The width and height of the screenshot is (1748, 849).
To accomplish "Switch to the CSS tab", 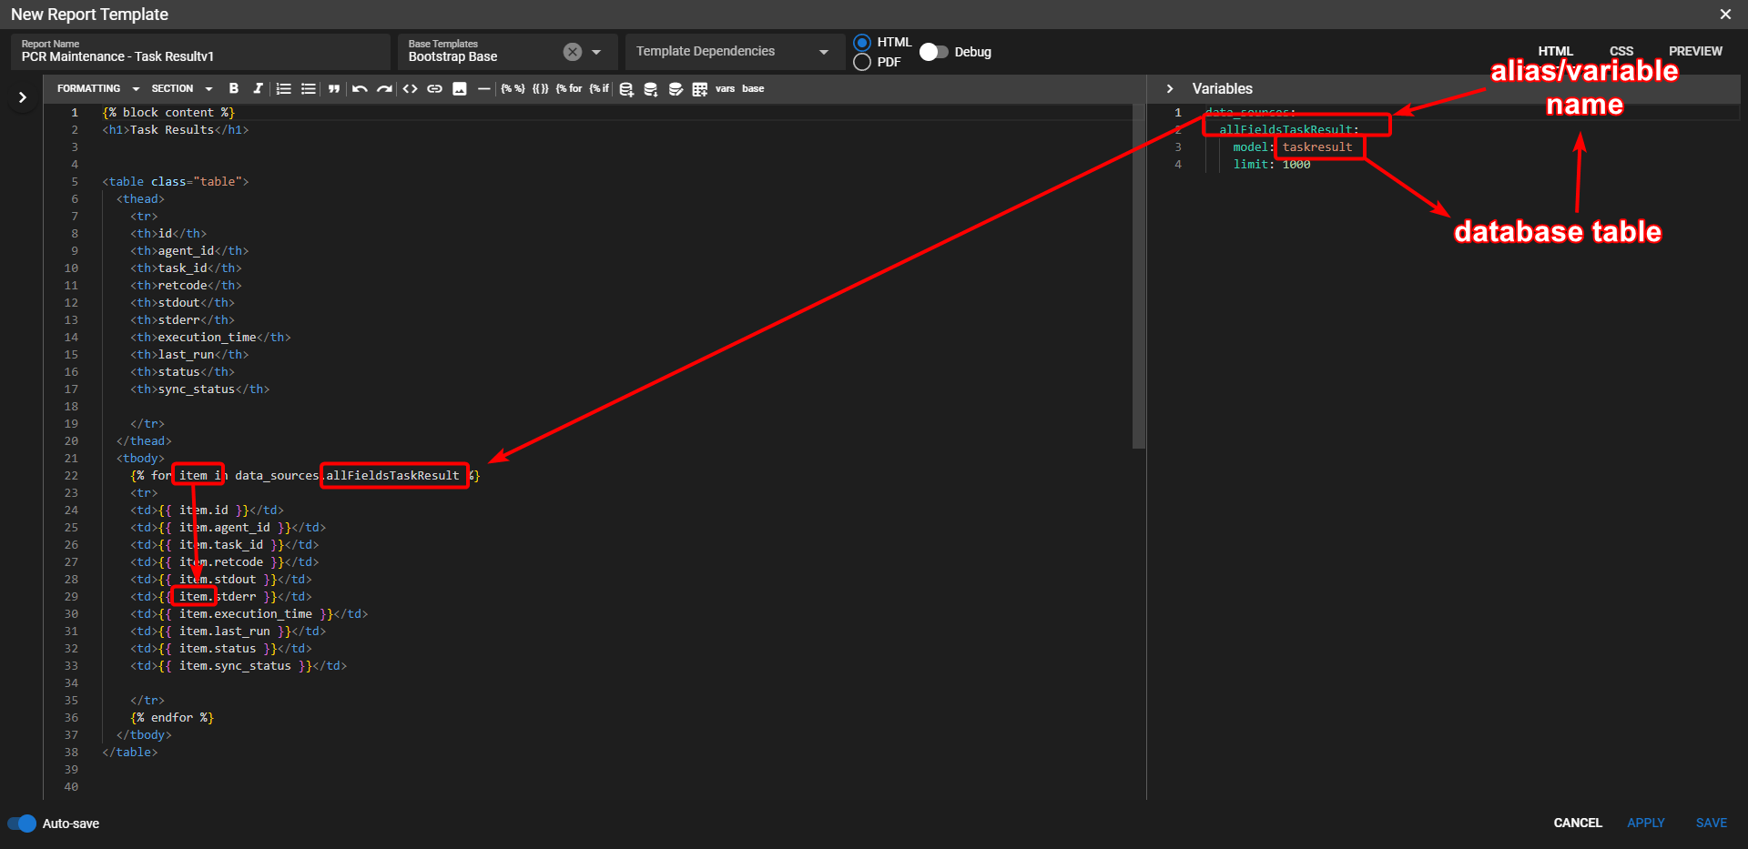I will pos(1621,51).
